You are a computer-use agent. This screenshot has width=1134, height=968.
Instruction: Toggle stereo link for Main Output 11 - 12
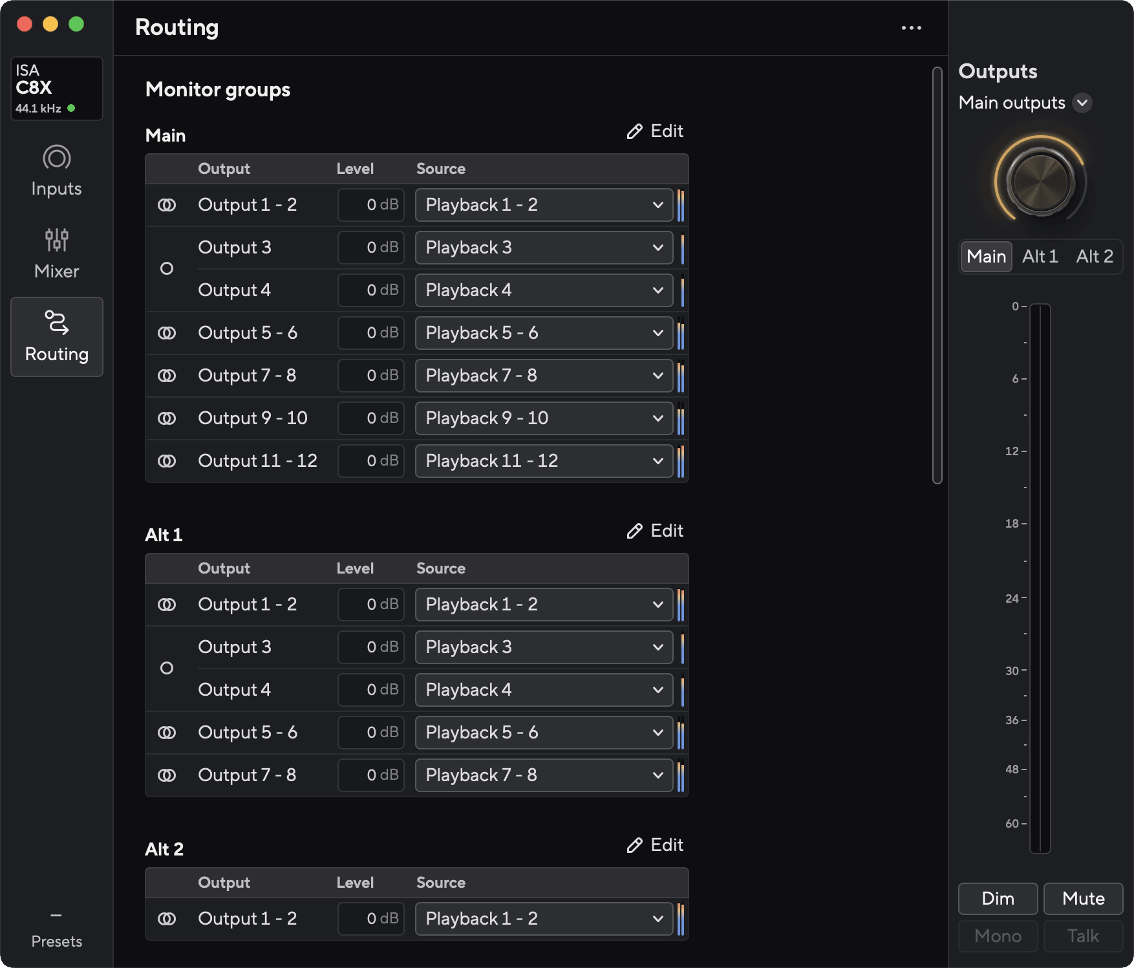pos(167,461)
